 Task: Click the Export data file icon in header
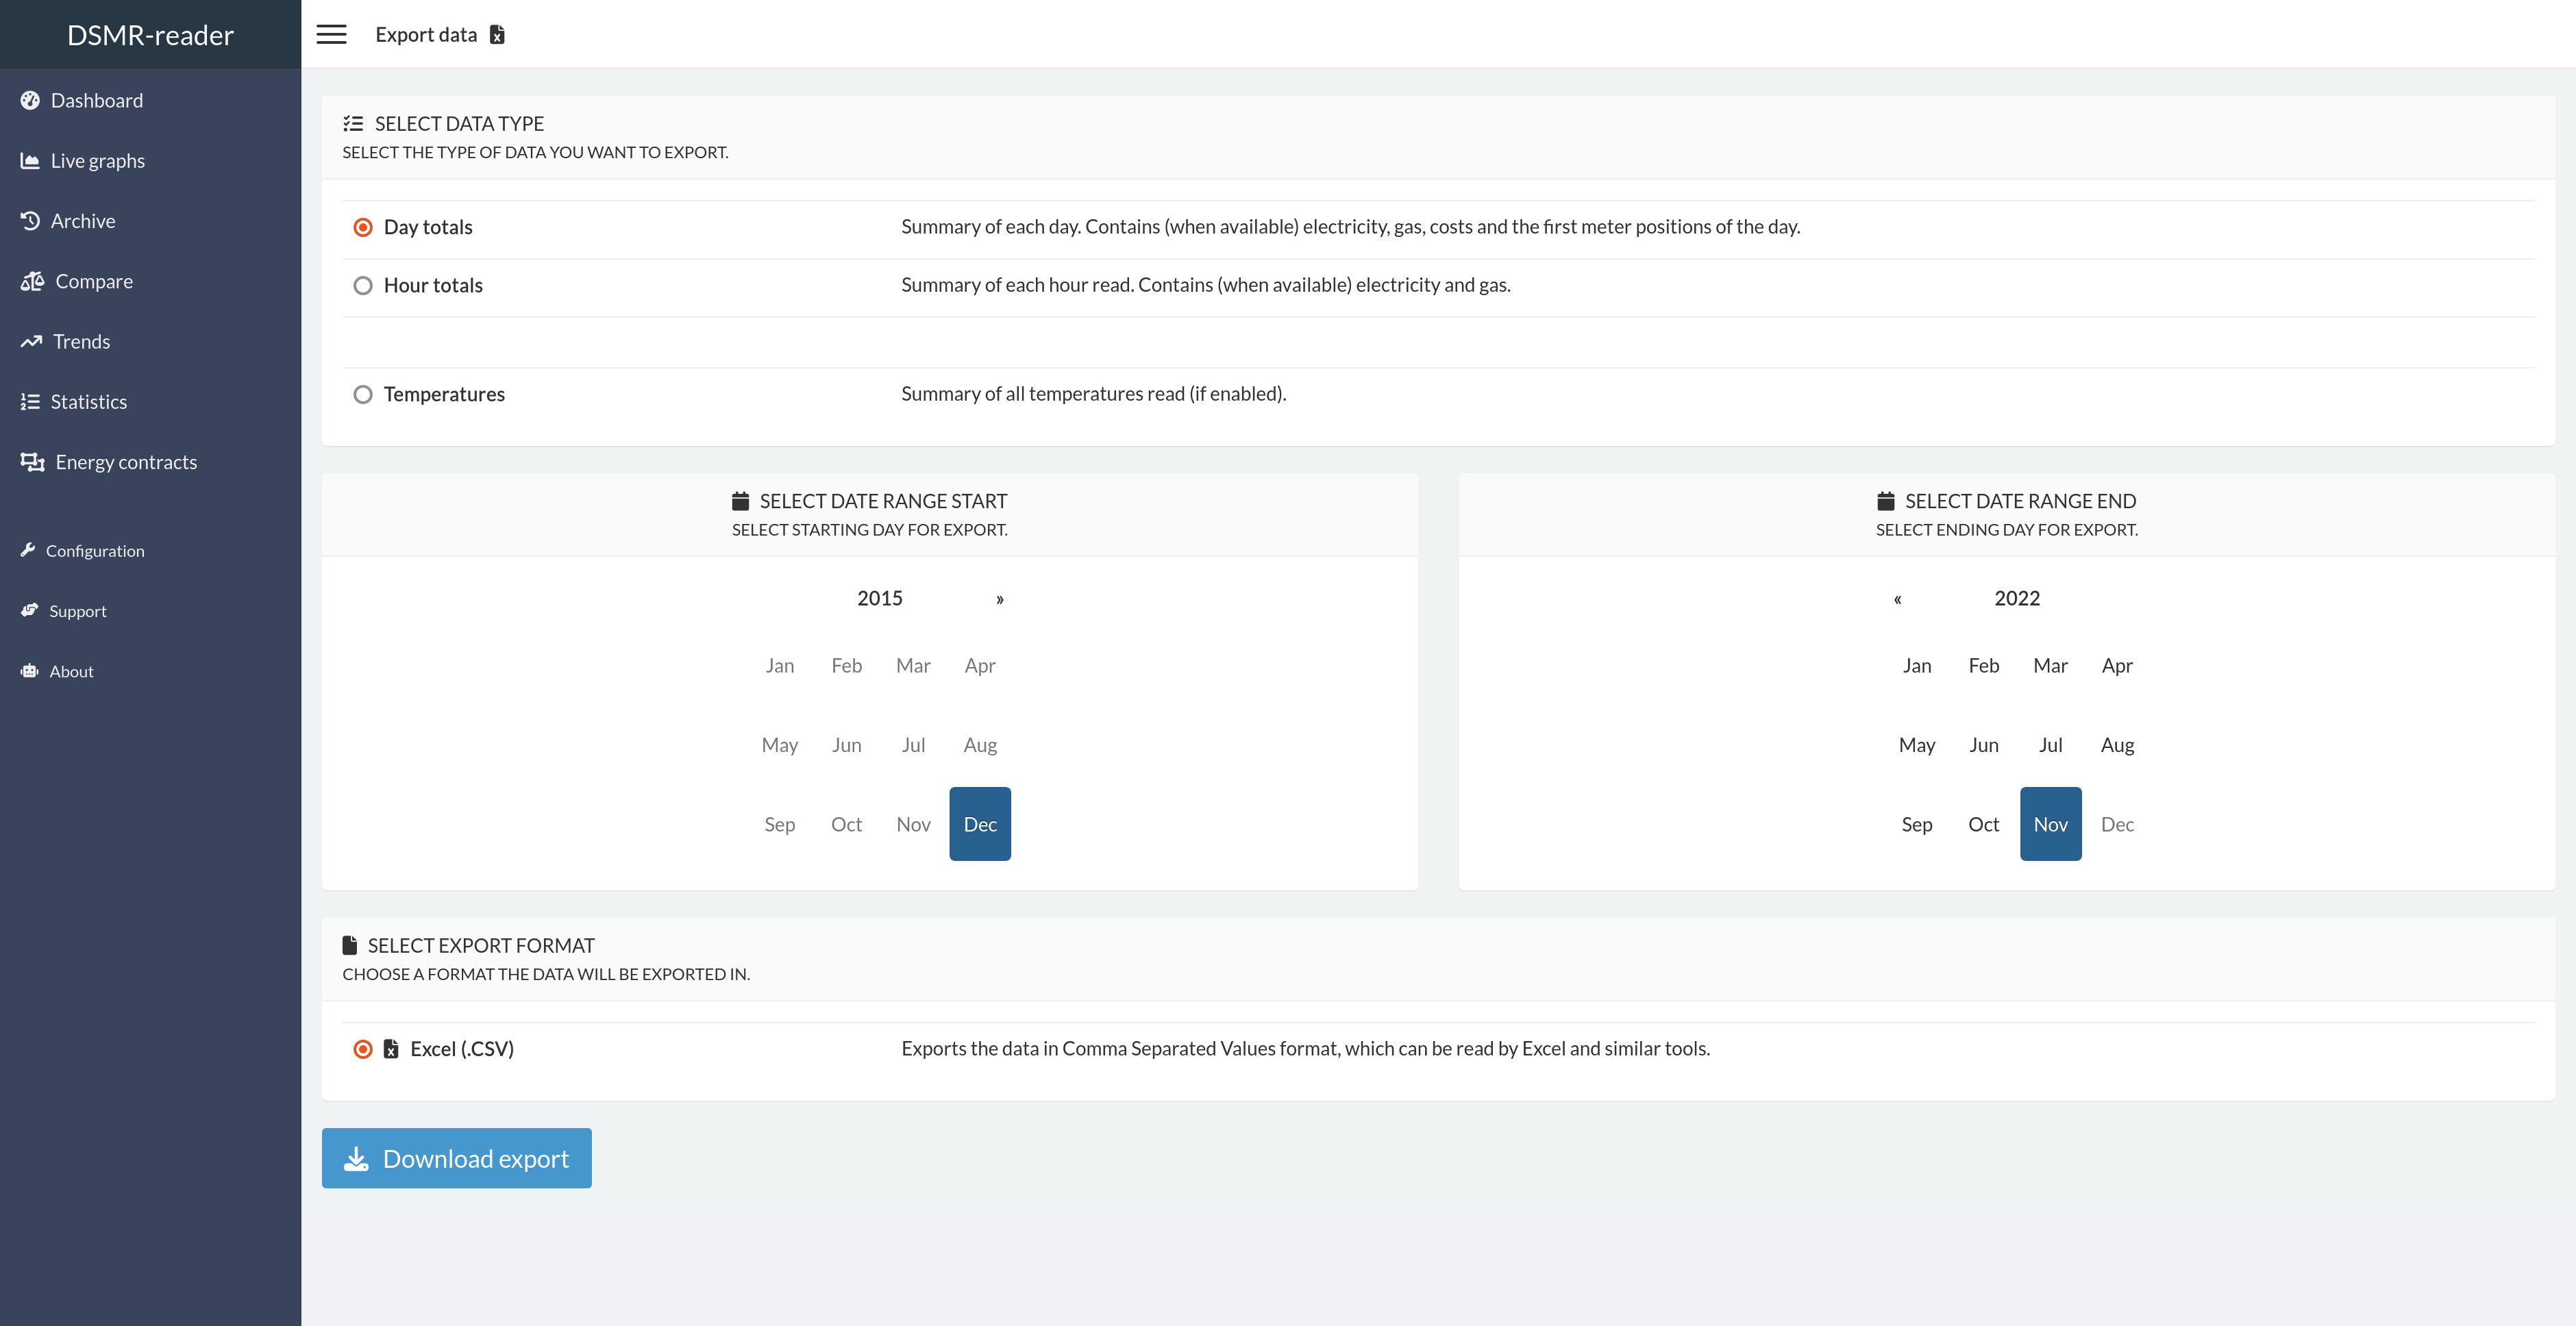coord(497,35)
